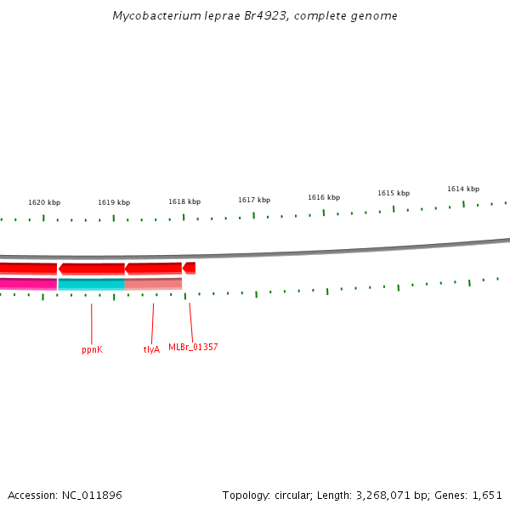The image size is (510, 510).
Task: Click the cyan feature block under ppnK
Action: (92, 284)
